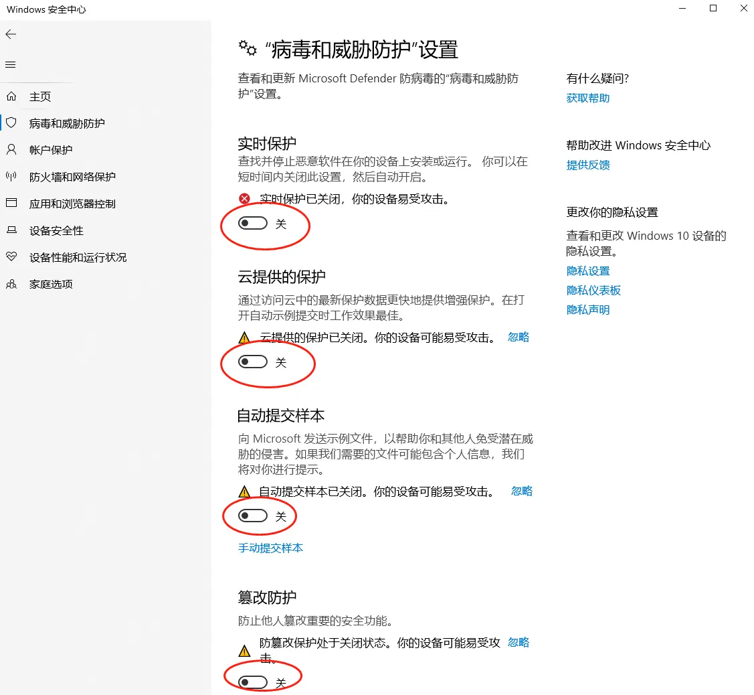This screenshot has width=754, height=695.
Task: Click the 家庭选项 family options icon
Action: click(x=11, y=283)
